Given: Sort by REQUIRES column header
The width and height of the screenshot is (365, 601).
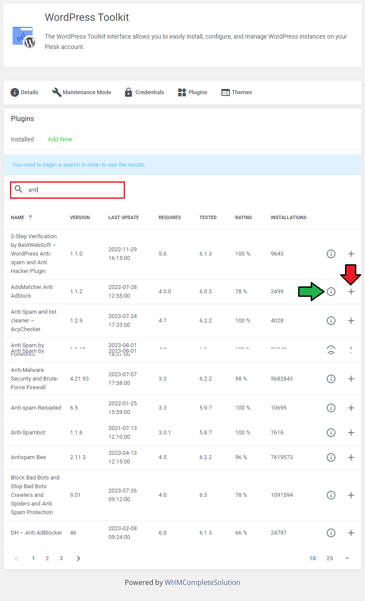Looking at the screenshot, I should (170, 217).
